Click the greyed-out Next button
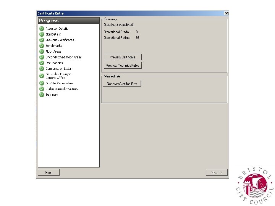 pyautogui.click(x=217, y=172)
